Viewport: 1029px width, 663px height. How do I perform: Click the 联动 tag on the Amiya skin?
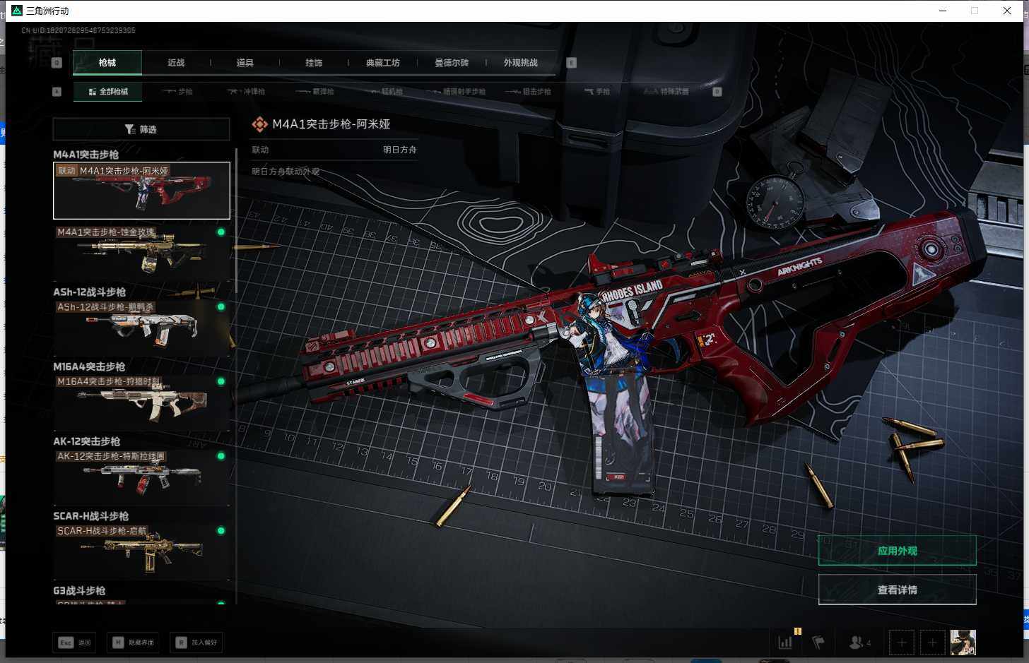point(67,171)
